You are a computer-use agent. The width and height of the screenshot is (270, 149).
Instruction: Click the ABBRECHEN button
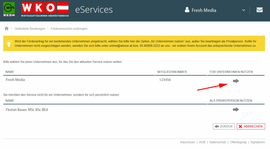251,126
